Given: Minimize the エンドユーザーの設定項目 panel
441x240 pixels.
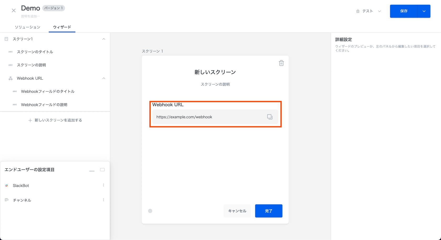Looking at the screenshot, I should click(x=92, y=170).
